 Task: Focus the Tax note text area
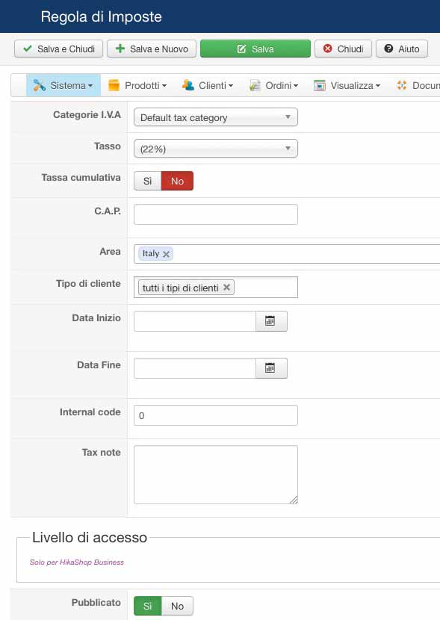[216, 474]
